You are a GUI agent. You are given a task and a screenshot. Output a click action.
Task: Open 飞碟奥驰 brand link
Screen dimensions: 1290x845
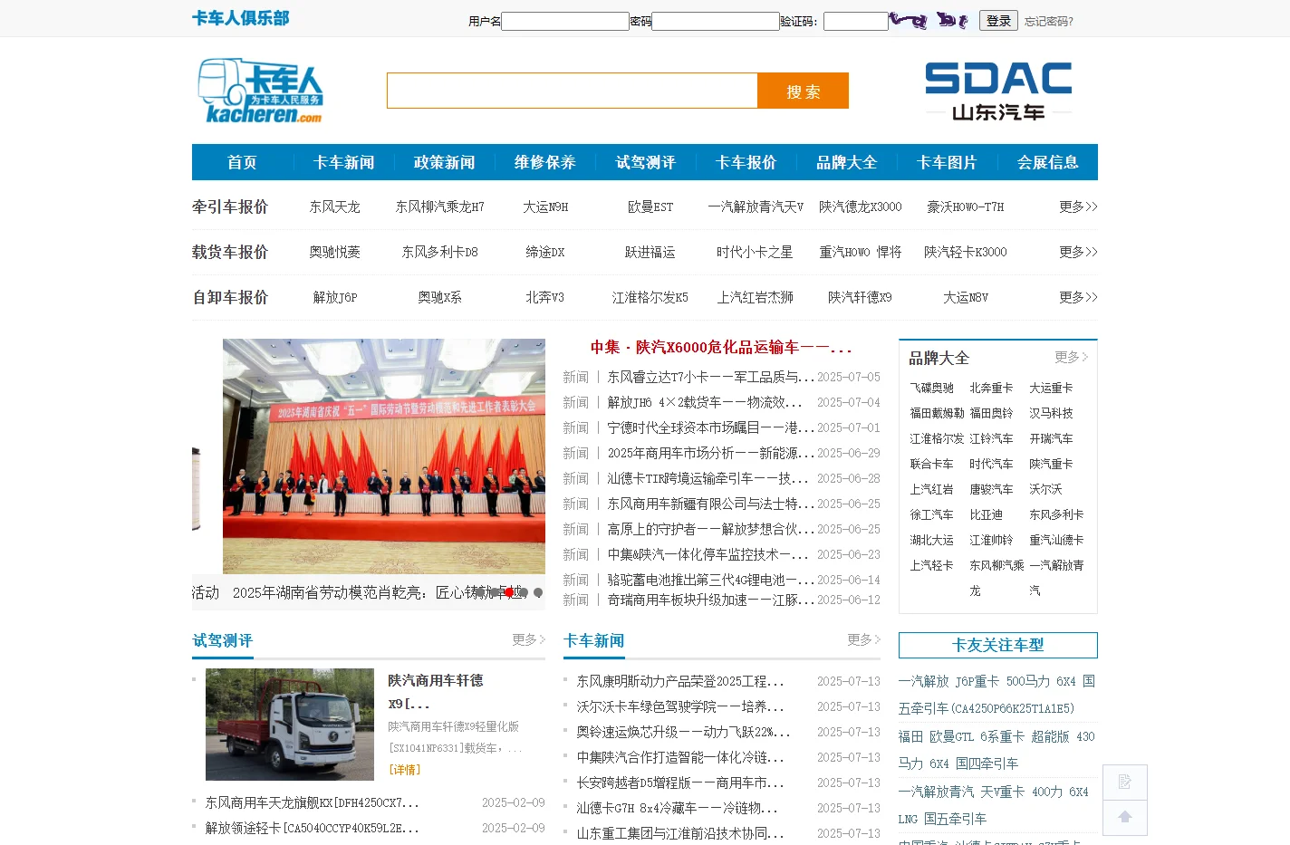point(932,388)
